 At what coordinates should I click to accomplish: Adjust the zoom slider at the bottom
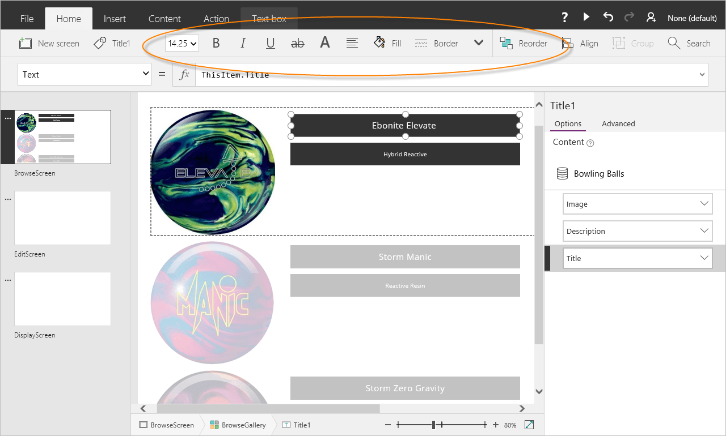click(x=434, y=424)
